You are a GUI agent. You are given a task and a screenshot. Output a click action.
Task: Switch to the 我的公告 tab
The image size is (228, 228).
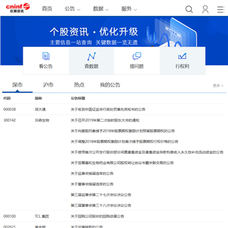[110, 85]
